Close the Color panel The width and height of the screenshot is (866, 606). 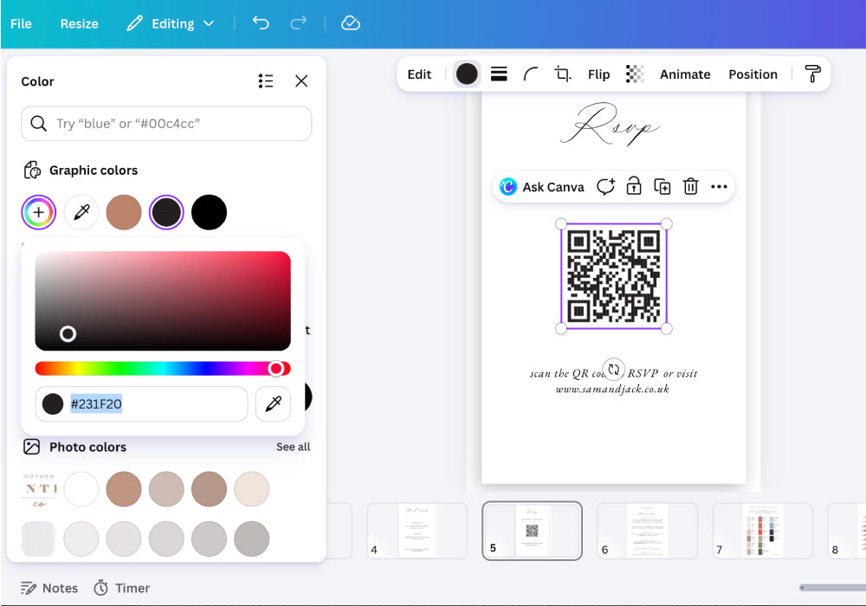click(301, 81)
